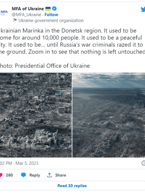
Task: Open the MFA of Ukraine display name
Action: pyautogui.click(x=28, y=9)
